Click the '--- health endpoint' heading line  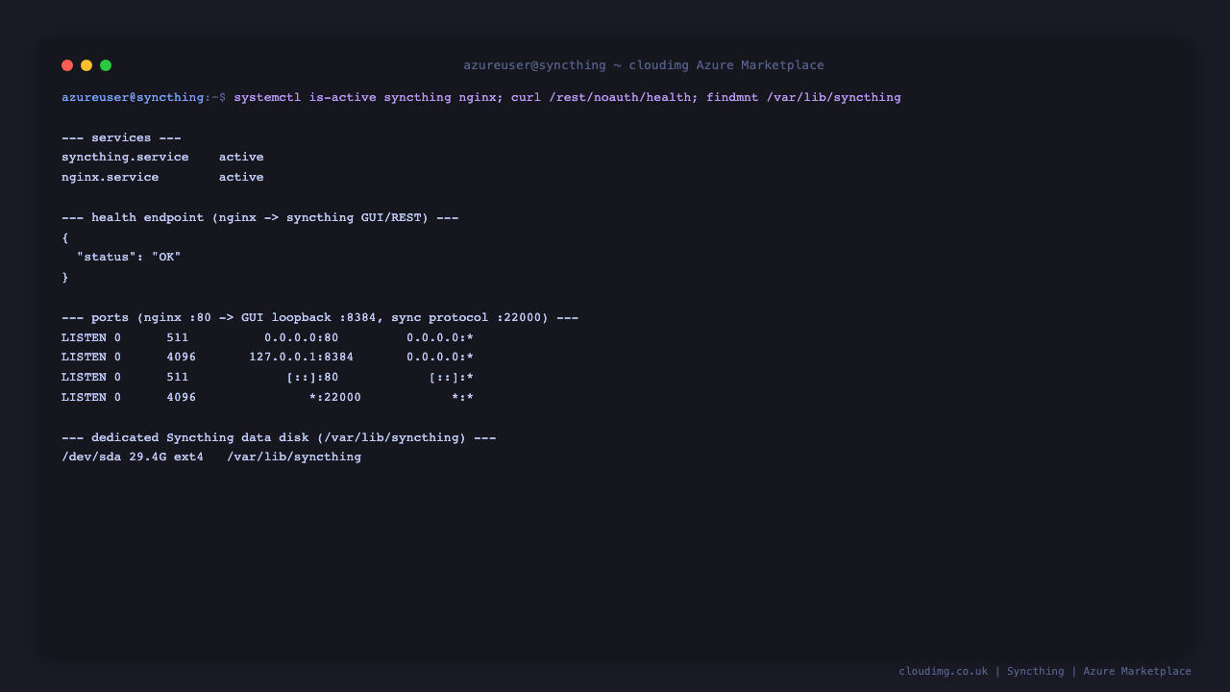tap(259, 217)
